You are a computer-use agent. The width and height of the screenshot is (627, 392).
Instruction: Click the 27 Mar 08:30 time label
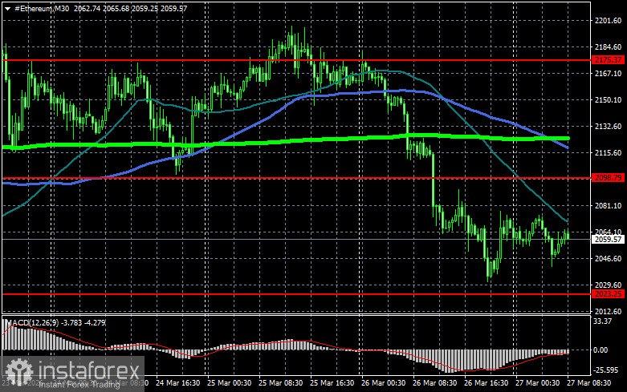coord(588,383)
